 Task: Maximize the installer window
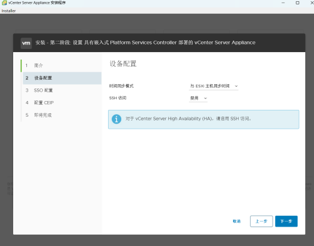point(298,3)
